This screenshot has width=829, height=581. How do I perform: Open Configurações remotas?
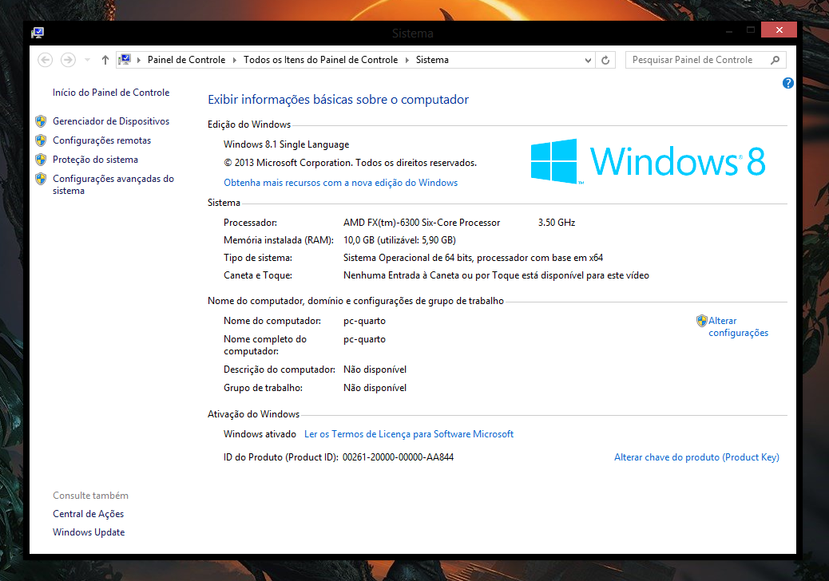[101, 140]
